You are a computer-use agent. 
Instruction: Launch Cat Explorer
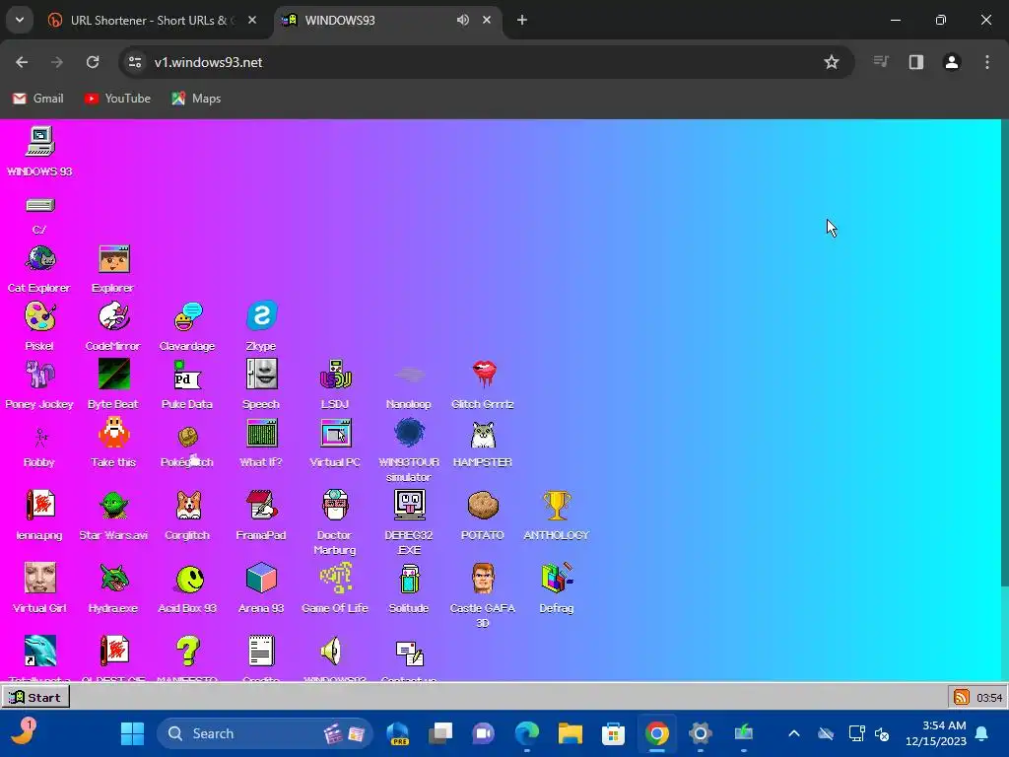click(x=39, y=259)
